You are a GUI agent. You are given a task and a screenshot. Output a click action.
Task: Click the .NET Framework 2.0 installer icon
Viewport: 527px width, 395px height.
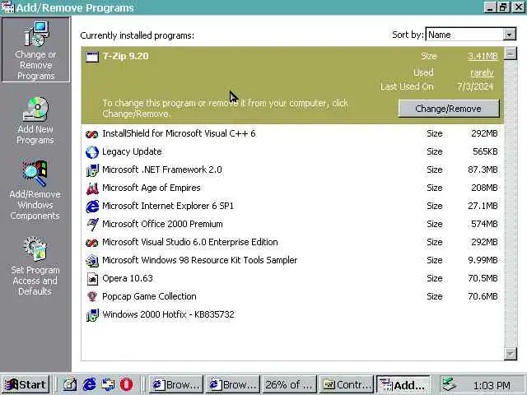[x=91, y=170]
